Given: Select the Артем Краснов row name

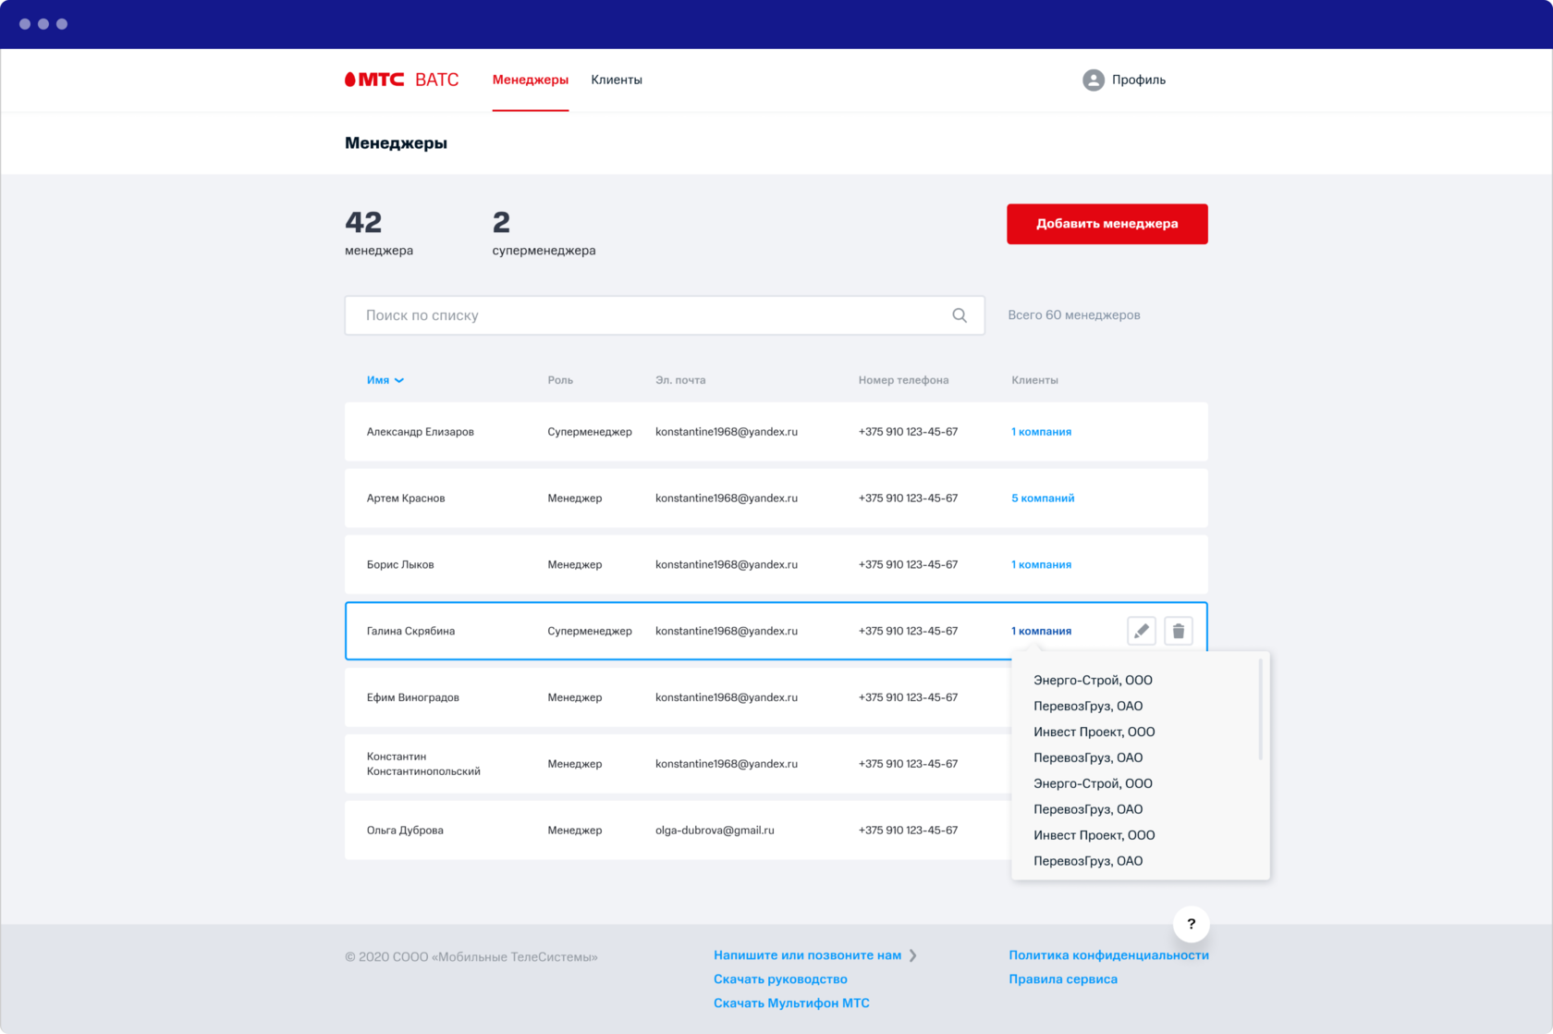Looking at the screenshot, I should point(406,499).
